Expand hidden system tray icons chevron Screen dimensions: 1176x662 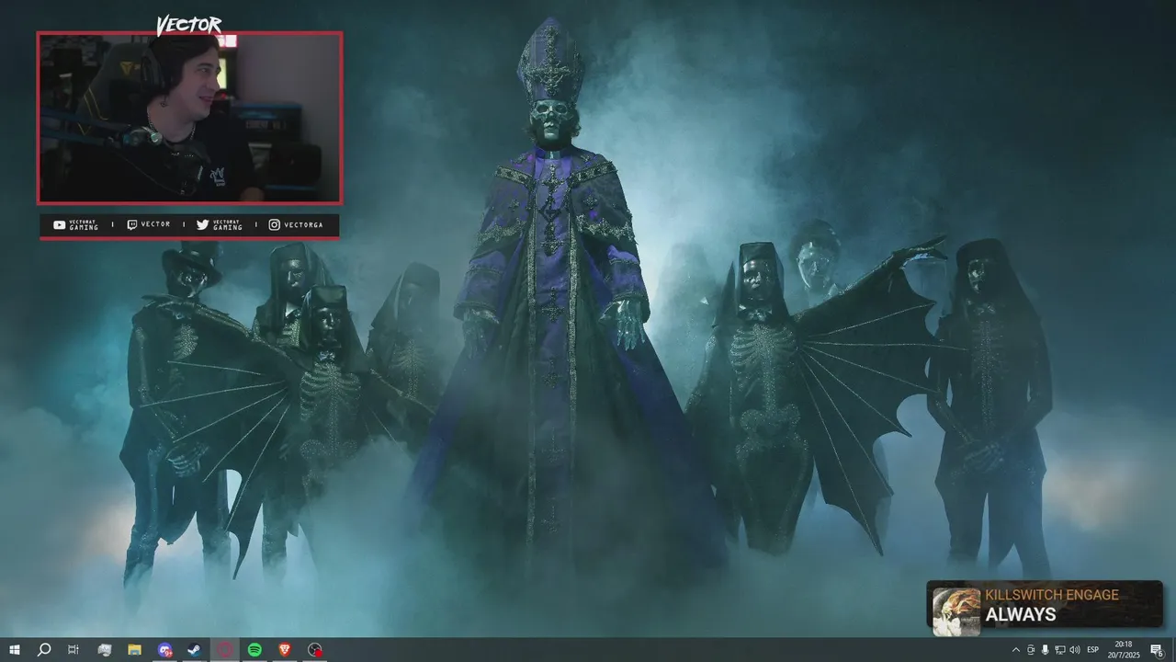tap(1015, 650)
